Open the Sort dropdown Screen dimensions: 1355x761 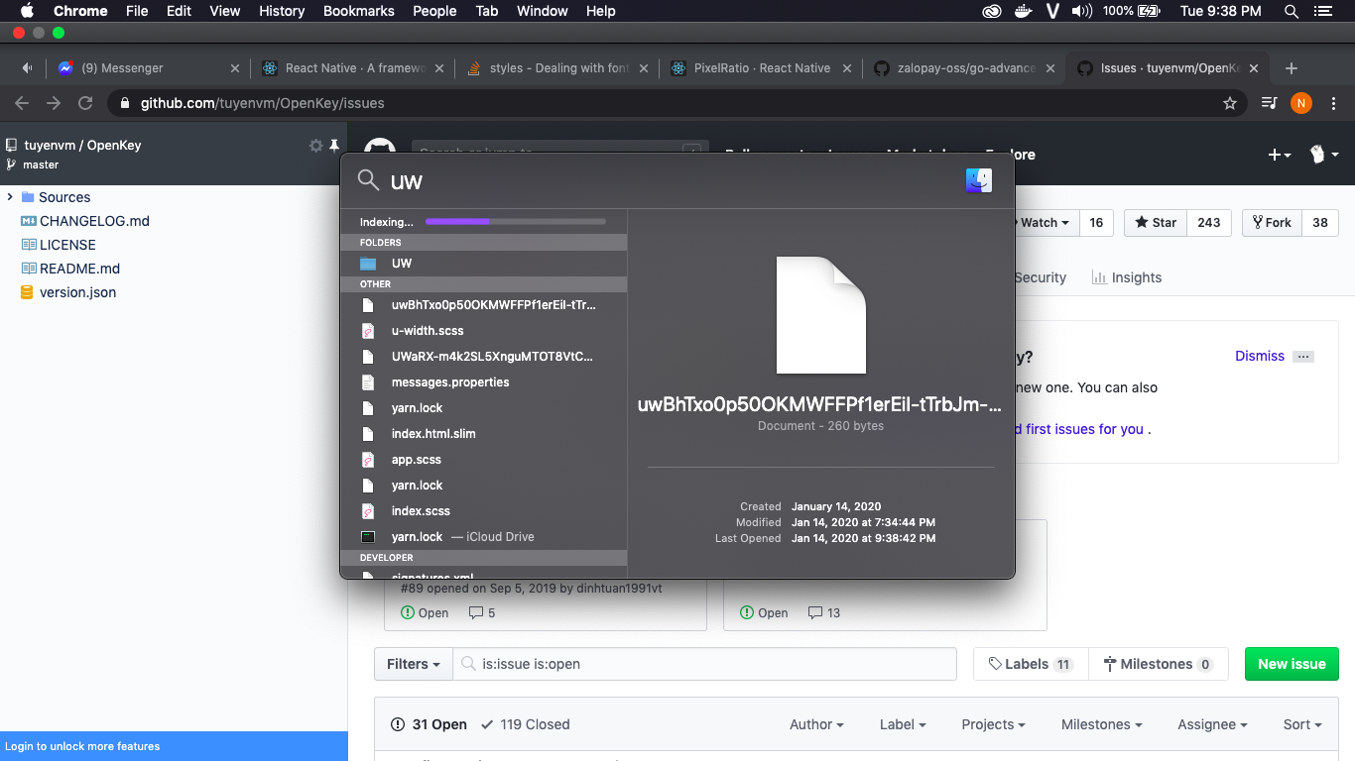[x=1302, y=724]
